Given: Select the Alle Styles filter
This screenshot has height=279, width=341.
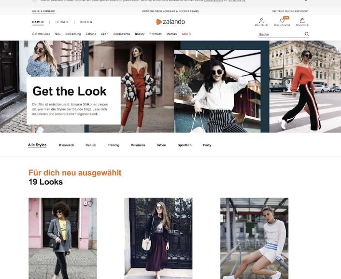Looking at the screenshot, I should [x=37, y=145].
